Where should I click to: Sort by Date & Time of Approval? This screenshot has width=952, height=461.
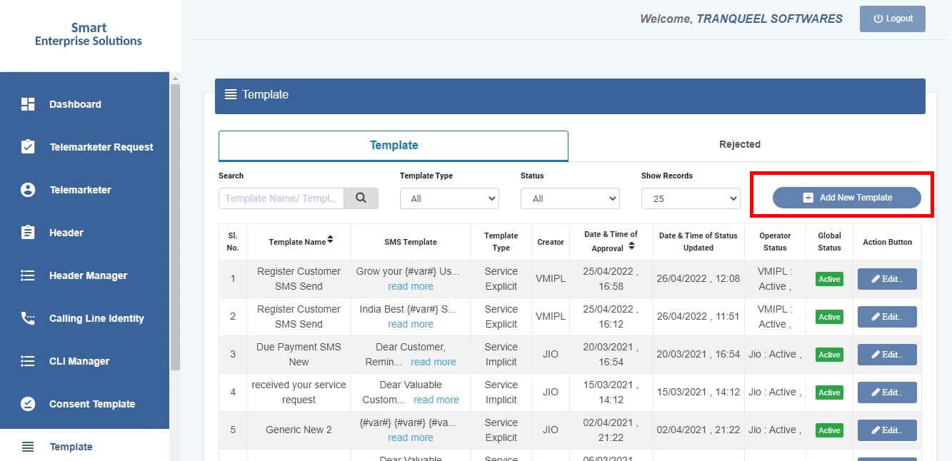pos(631,248)
